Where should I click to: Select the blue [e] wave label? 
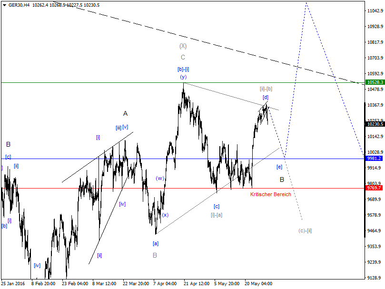tap(280, 166)
